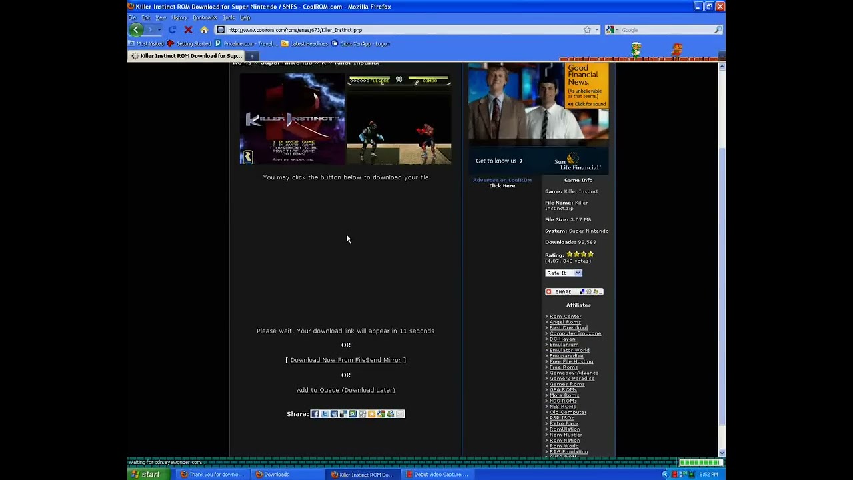The image size is (853, 480).
Task: Open the Best Download affiliate link
Action: pos(568,328)
